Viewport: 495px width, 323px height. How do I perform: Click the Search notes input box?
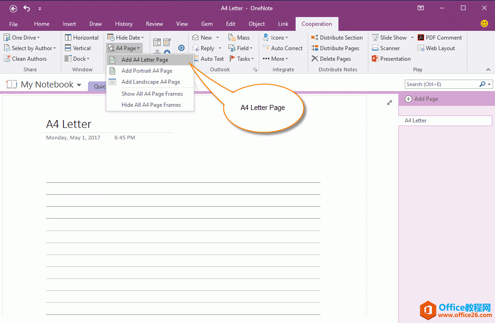[x=441, y=84]
